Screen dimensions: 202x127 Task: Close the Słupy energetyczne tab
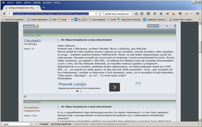(x=38, y=8)
